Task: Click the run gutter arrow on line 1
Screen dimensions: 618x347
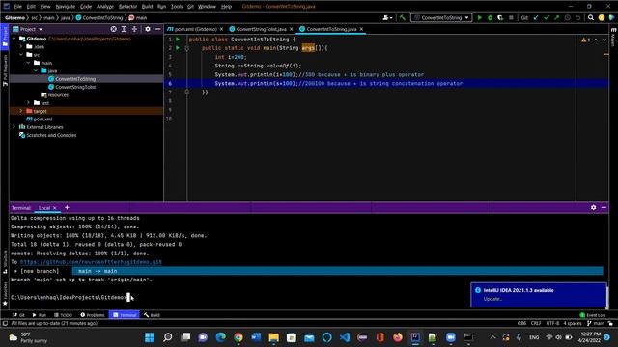Action: 178,40
